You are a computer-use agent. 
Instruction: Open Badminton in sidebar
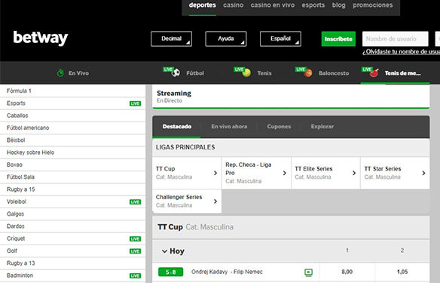[x=72, y=275]
